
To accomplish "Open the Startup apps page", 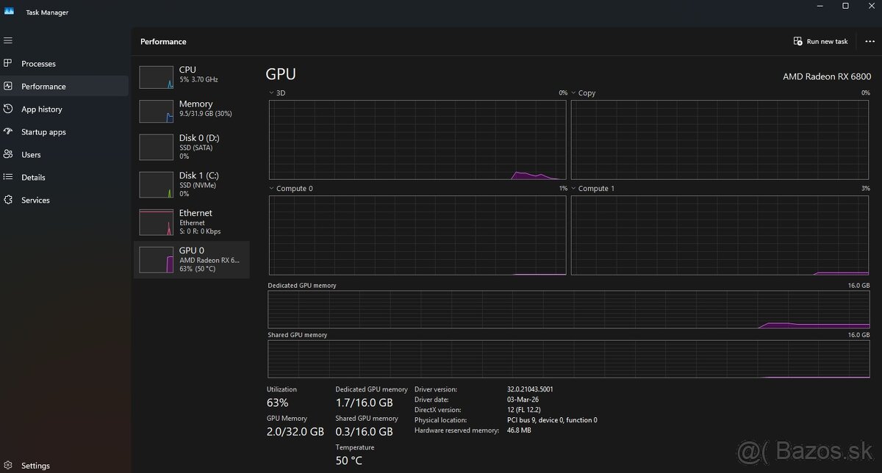I will click(65, 131).
